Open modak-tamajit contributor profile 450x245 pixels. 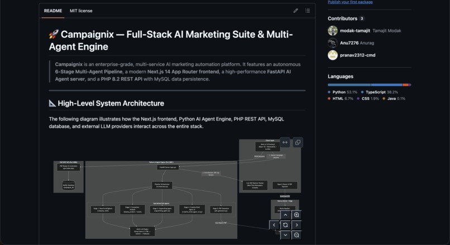(355, 31)
